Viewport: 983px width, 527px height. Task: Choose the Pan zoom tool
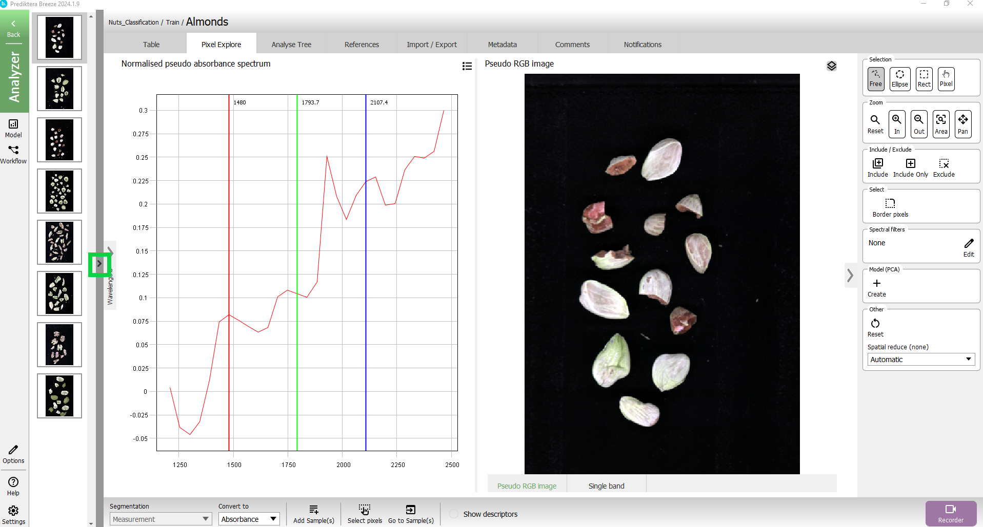coord(962,124)
